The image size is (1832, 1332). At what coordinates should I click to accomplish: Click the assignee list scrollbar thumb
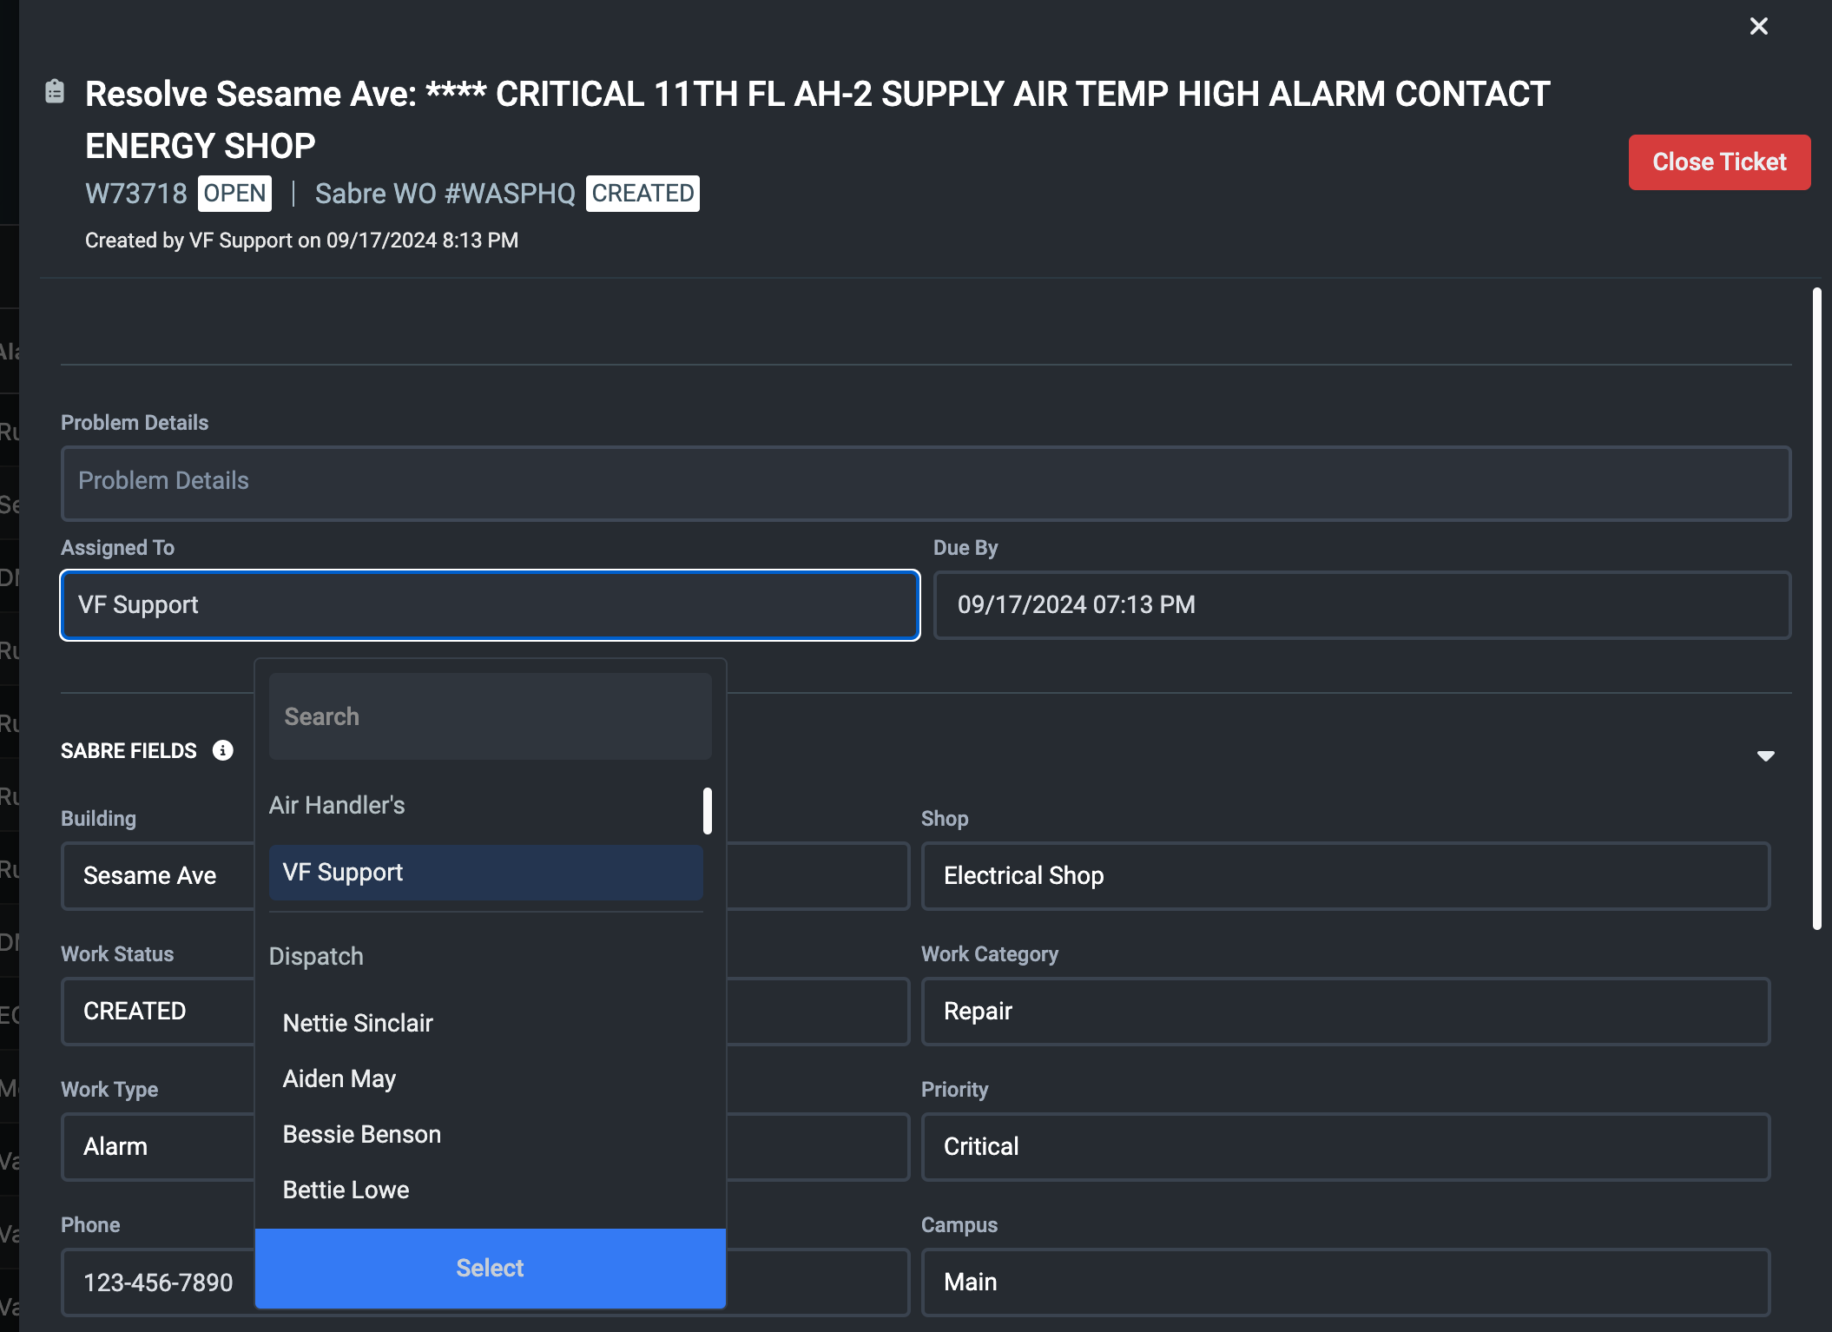(x=708, y=810)
